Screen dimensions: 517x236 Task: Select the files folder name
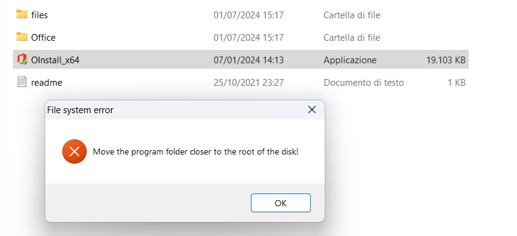point(39,15)
